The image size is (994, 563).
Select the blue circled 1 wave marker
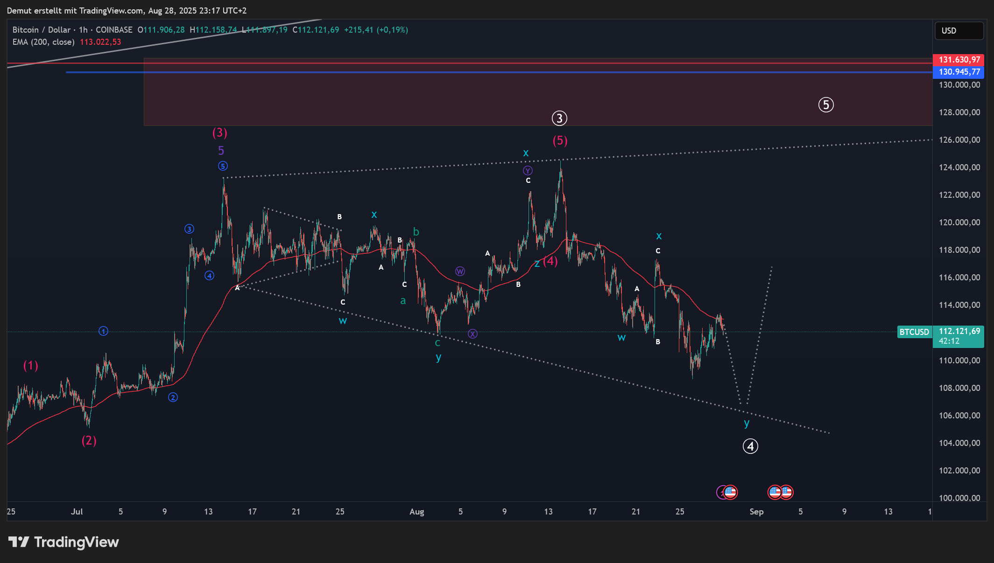pyautogui.click(x=104, y=331)
